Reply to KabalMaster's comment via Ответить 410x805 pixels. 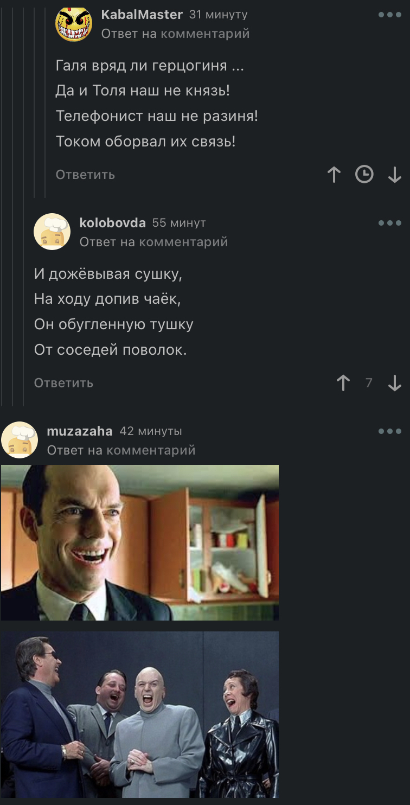coord(85,175)
